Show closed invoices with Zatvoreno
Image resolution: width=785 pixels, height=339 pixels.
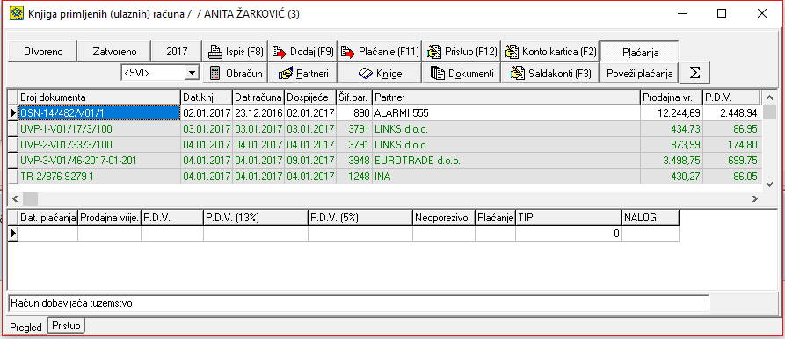[x=114, y=52]
